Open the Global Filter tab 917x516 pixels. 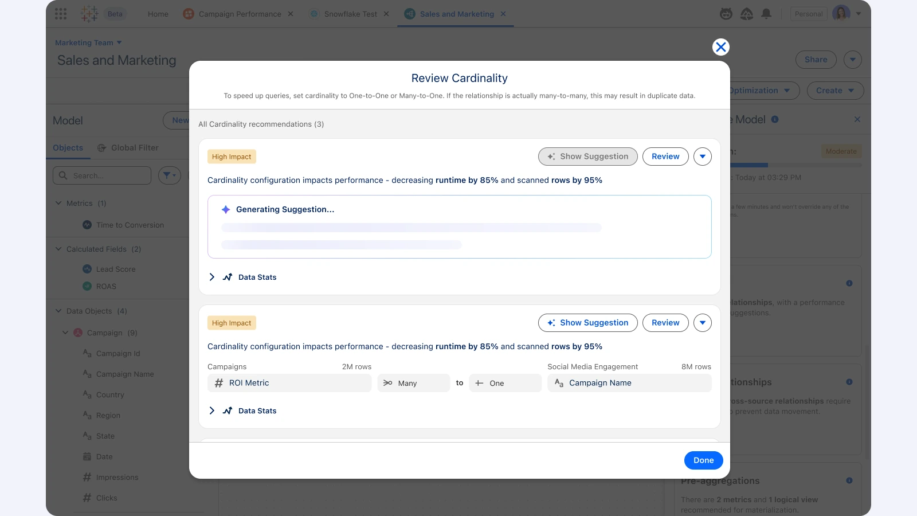(x=128, y=147)
